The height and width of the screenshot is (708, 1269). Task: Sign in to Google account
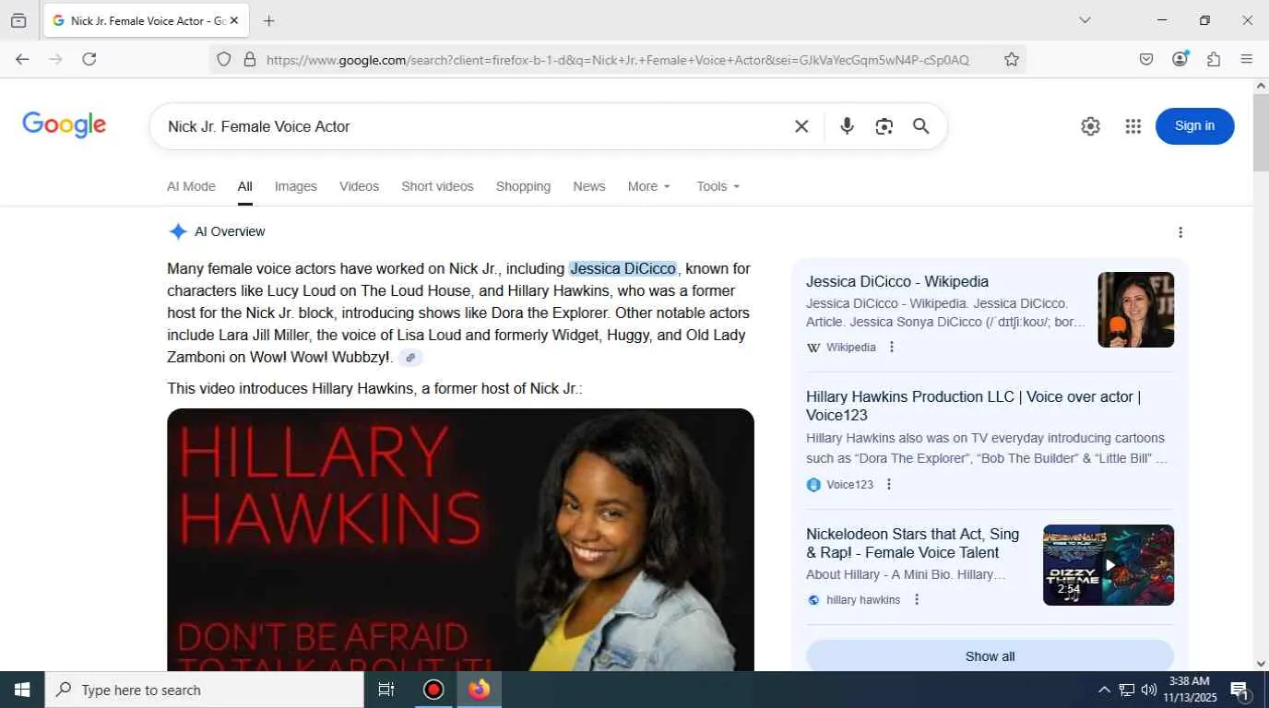click(x=1194, y=126)
